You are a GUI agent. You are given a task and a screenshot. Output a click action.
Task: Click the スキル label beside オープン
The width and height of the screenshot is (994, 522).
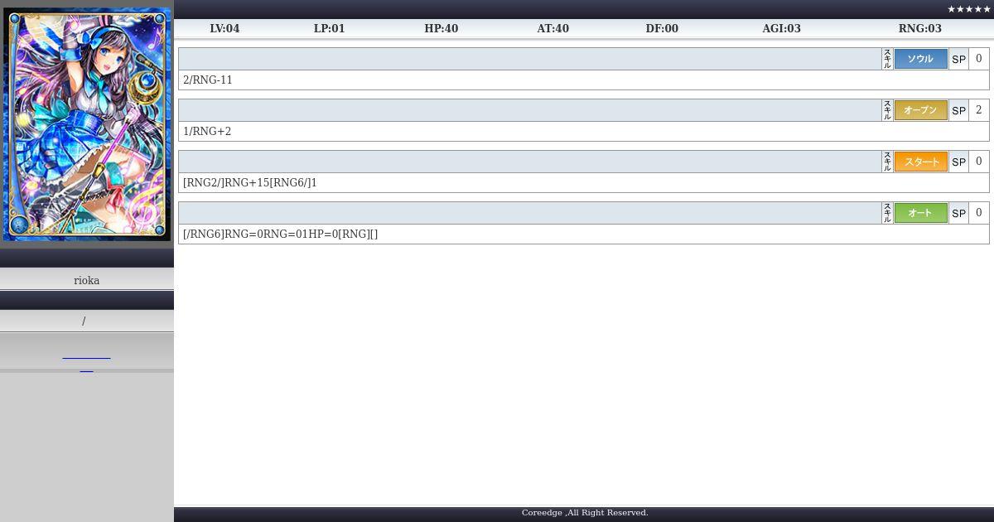[x=887, y=110]
